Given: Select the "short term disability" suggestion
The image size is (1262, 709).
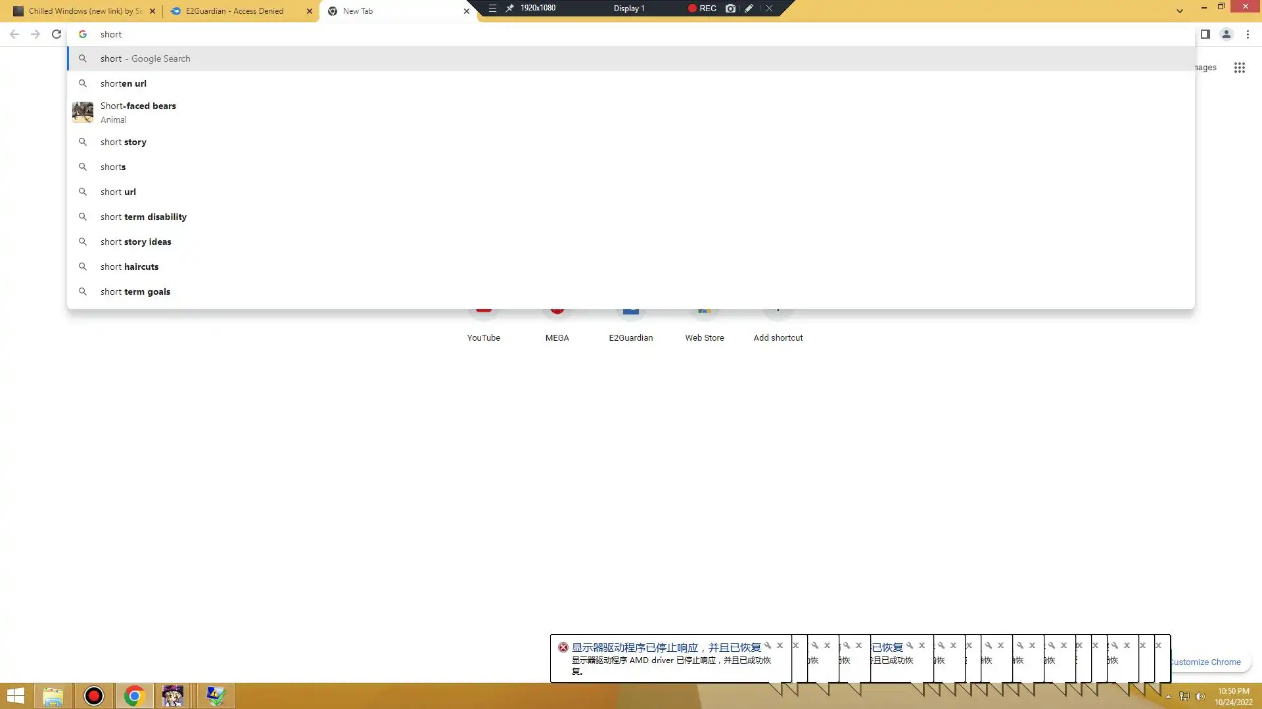Looking at the screenshot, I should coord(143,217).
